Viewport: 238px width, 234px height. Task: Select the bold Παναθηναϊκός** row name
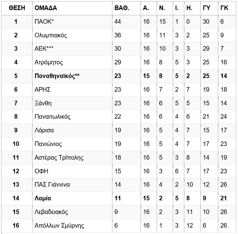[57, 76]
